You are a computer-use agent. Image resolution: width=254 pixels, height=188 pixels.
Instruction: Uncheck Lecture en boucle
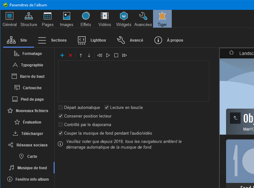tap(107, 108)
